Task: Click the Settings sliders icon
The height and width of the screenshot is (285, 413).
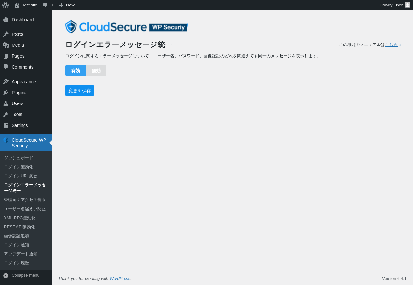Action: (x=6, y=125)
